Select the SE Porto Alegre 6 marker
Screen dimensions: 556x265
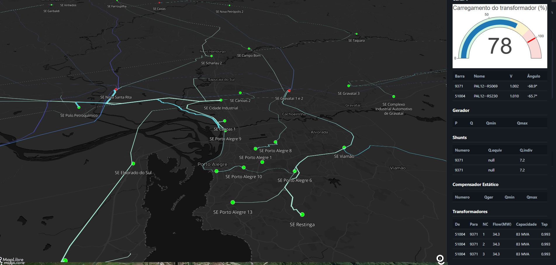[x=295, y=171]
